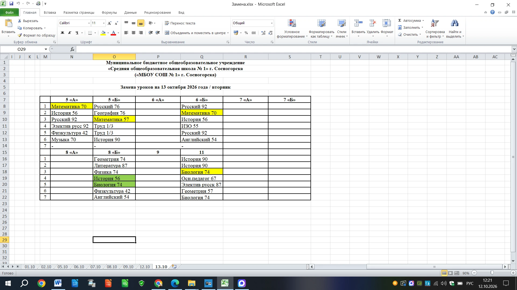Open the cell borders icon
The image size is (517, 290).
click(90, 33)
